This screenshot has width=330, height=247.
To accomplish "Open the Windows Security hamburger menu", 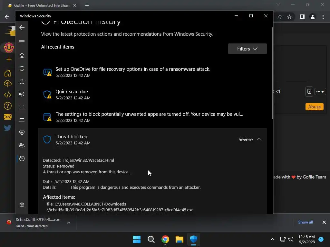I will click(x=22, y=40).
